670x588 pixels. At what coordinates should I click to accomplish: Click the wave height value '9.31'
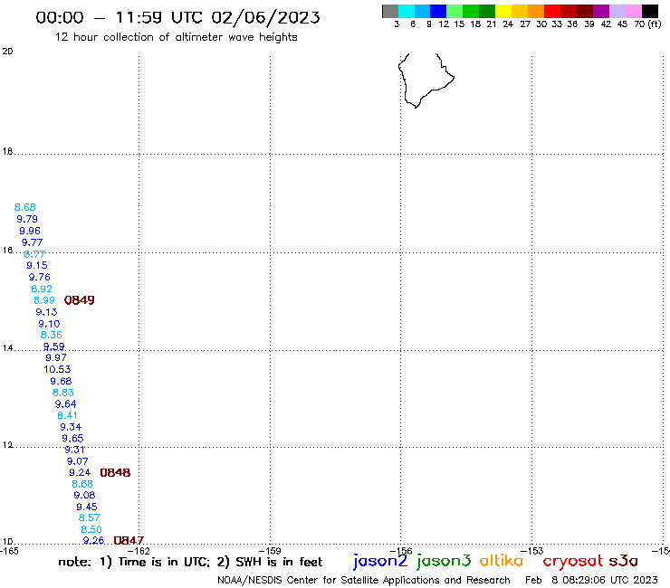pos(74,450)
